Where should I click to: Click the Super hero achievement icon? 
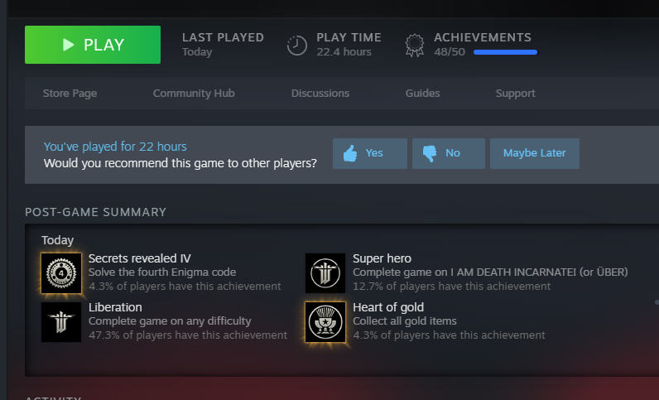(x=325, y=273)
